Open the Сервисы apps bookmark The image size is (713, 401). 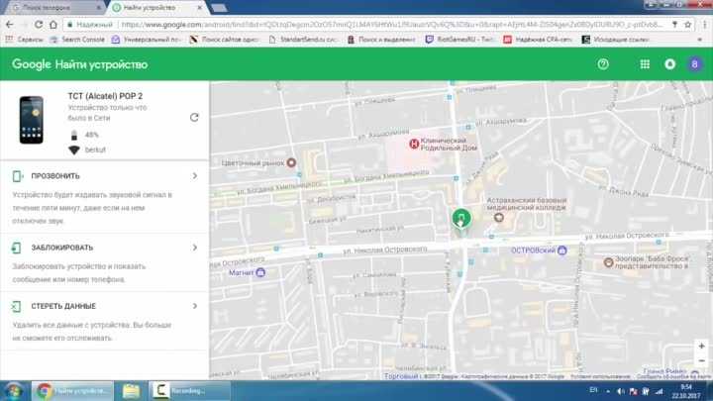pyautogui.click(x=25, y=40)
